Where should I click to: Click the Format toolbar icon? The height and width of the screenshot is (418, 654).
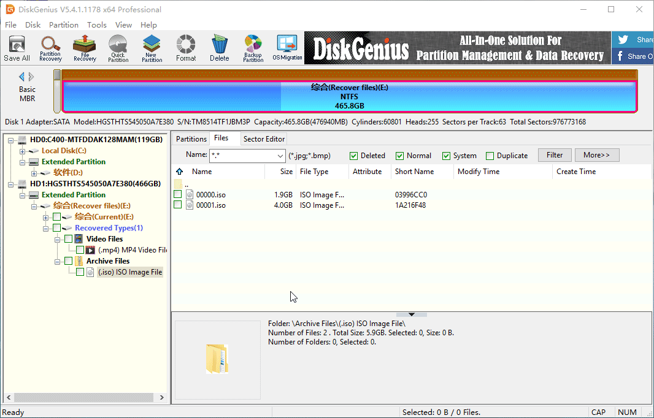(x=186, y=48)
